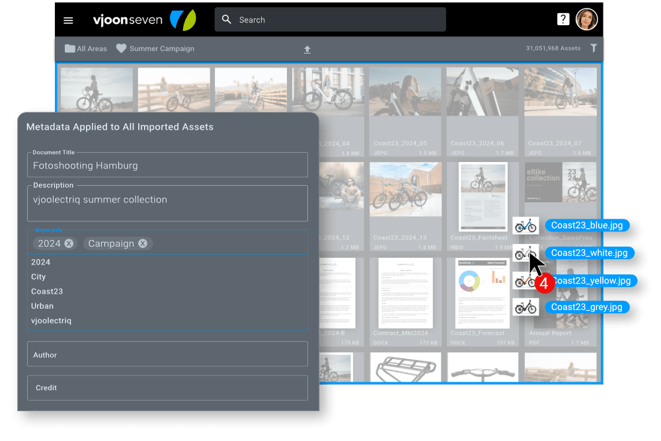This screenshot has height=441, width=661.
Task: Select Urban from the keyword suggestions
Action: click(42, 305)
